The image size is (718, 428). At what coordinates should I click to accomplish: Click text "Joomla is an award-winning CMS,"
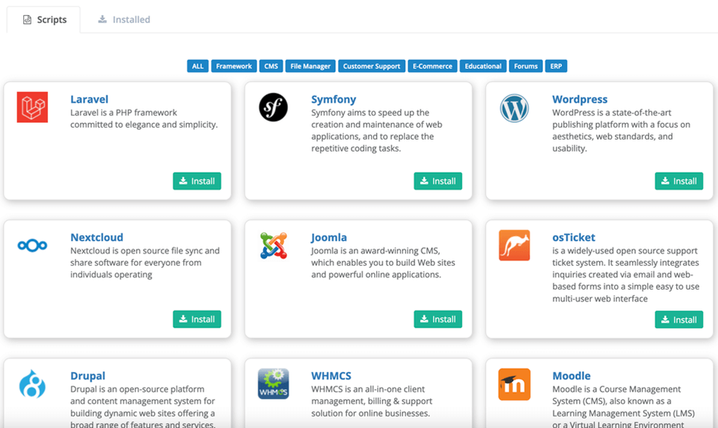[x=375, y=251]
